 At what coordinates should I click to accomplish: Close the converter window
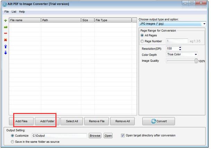[x=201, y=3]
